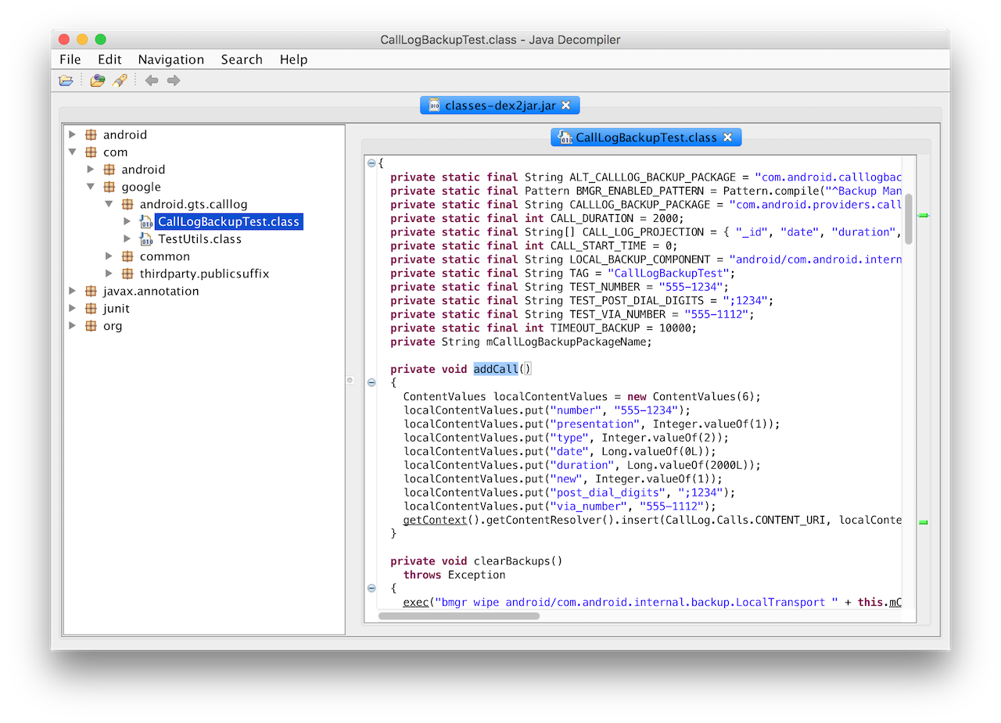Screen dimensions: 1001x723
Task: Expand the javax.annotation package
Action: point(73,292)
